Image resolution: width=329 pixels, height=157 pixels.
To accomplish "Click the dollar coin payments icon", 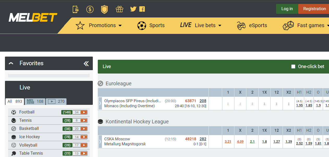I will point(90,9).
